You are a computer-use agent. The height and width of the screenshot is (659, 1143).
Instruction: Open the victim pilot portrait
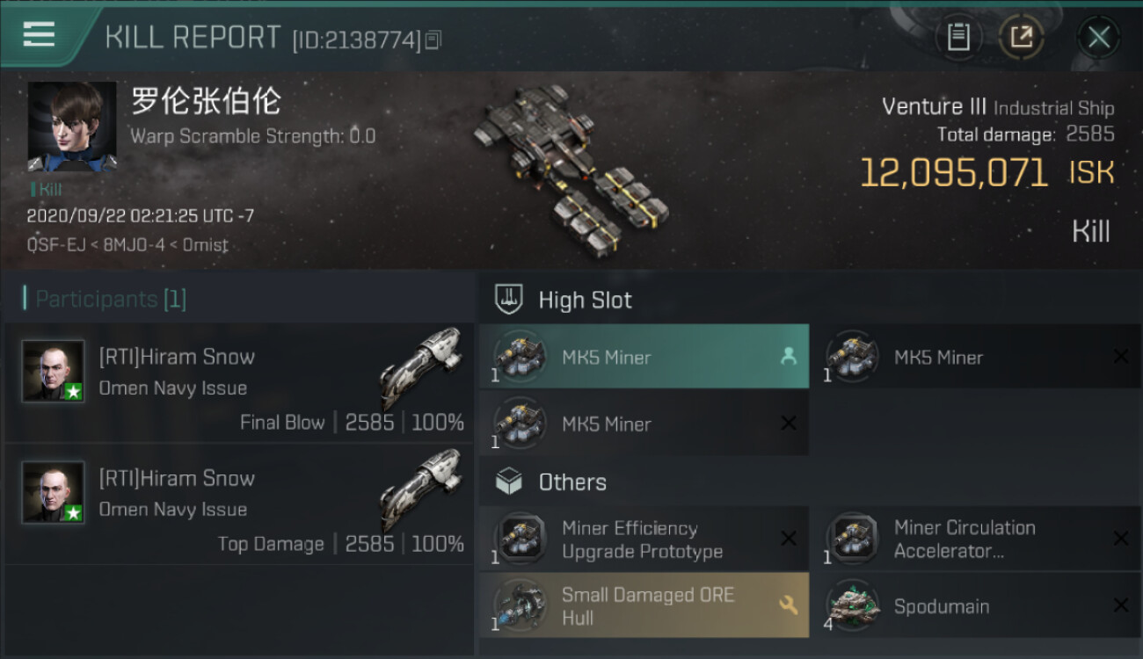pos(72,127)
